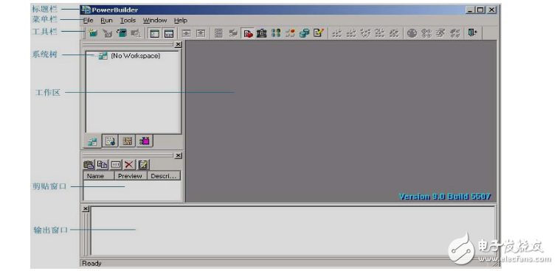Open the File menu
This screenshot has width=557, height=271.
[x=88, y=20]
